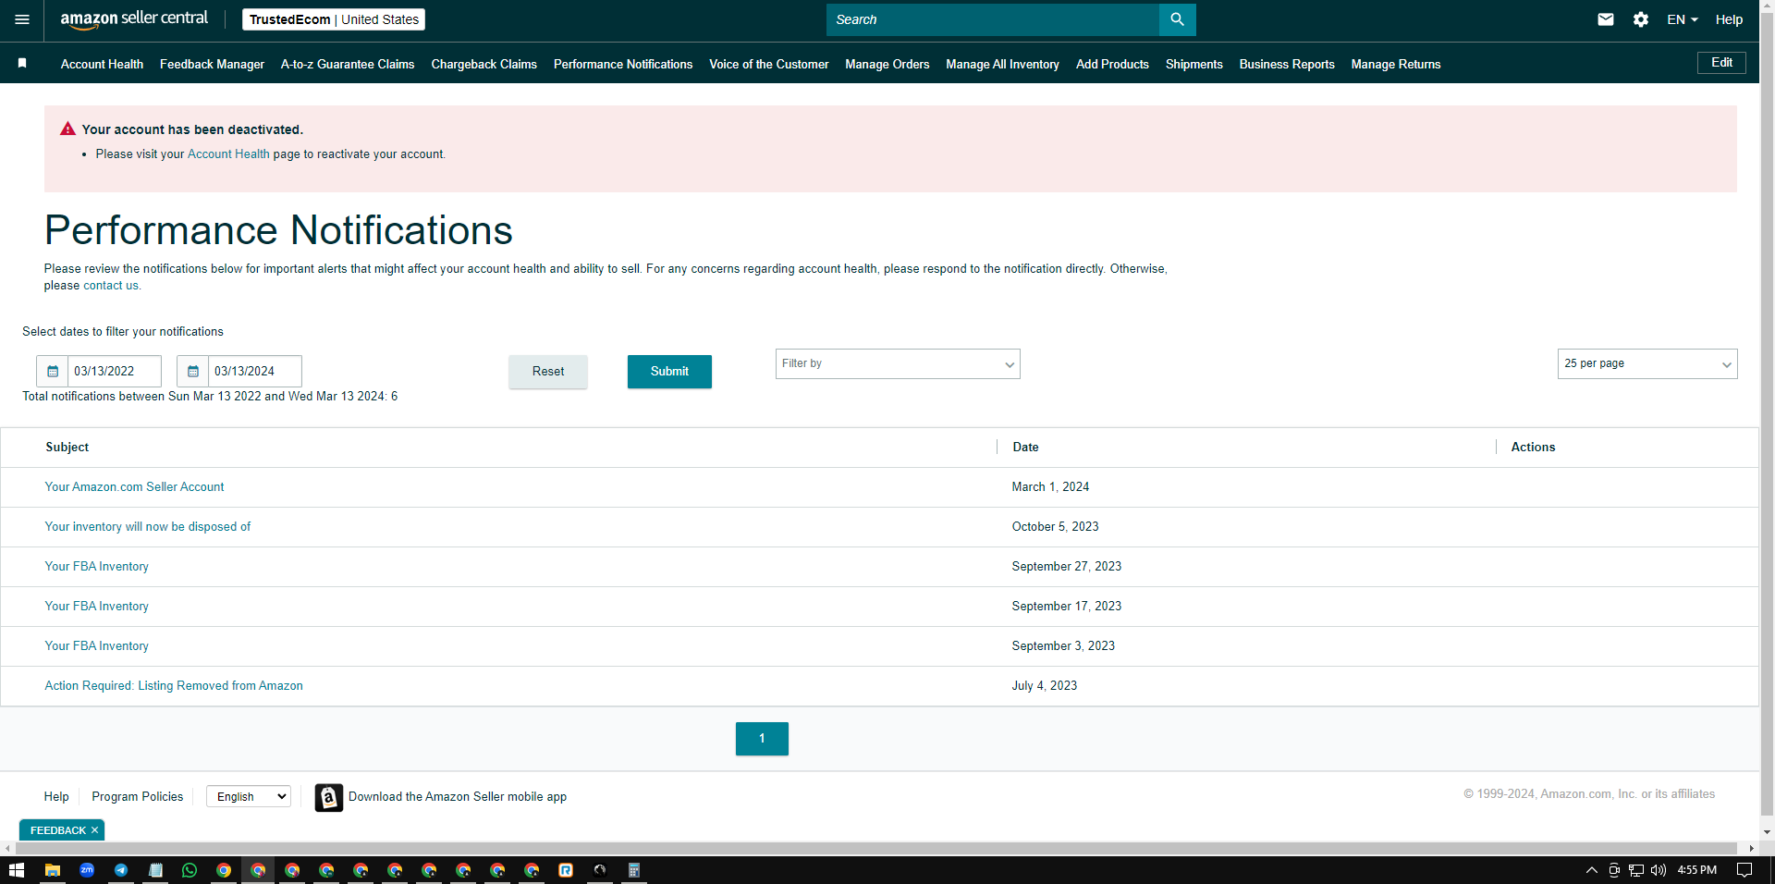
Task: Click the start date field 03/13/2022
Action: pyautogui.click(x=115, y=372)
